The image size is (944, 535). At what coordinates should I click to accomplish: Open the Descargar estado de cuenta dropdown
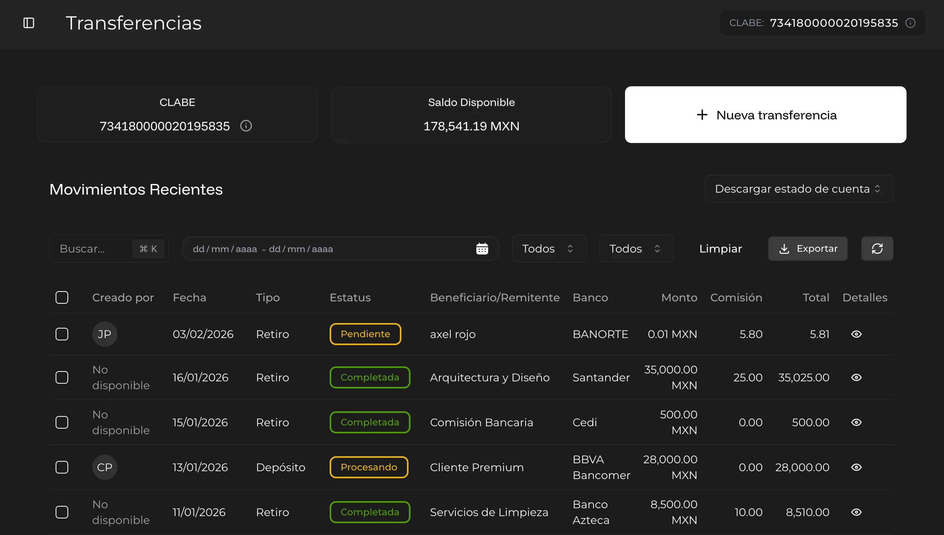798,189
